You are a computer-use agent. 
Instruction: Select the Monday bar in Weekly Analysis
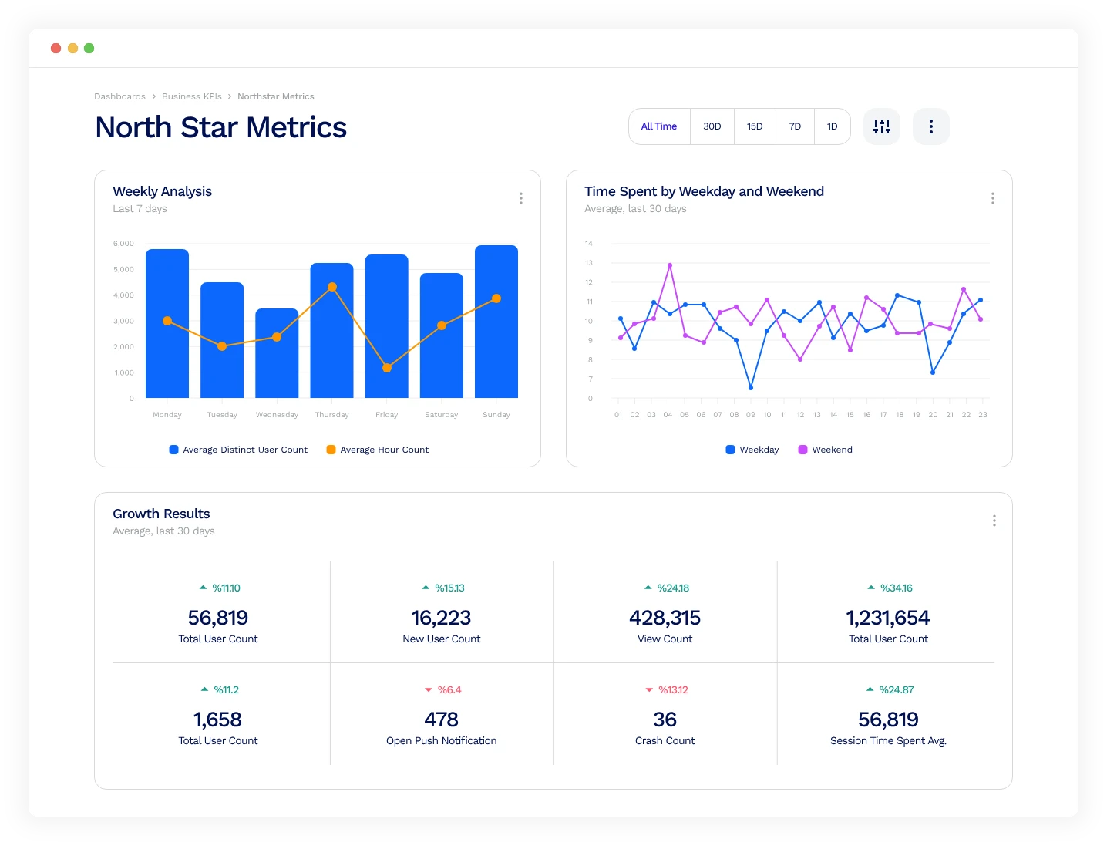click(x=167, y=324)
